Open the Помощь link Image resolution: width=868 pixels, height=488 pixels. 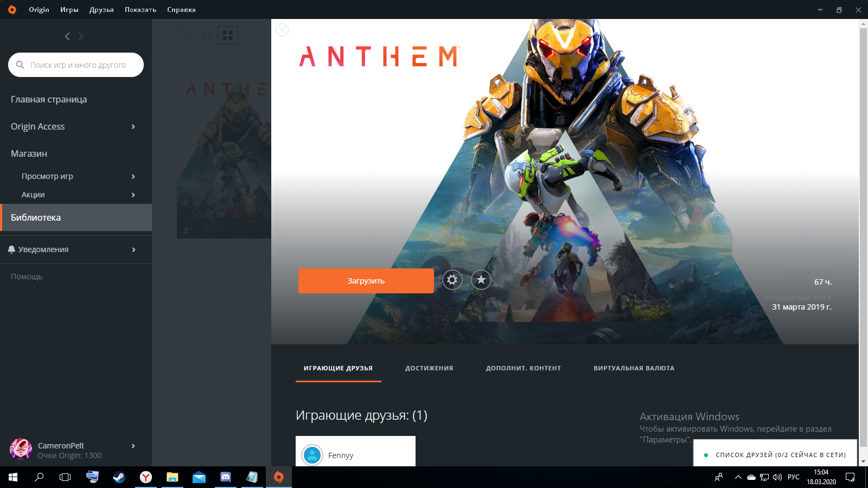point(27,277)
